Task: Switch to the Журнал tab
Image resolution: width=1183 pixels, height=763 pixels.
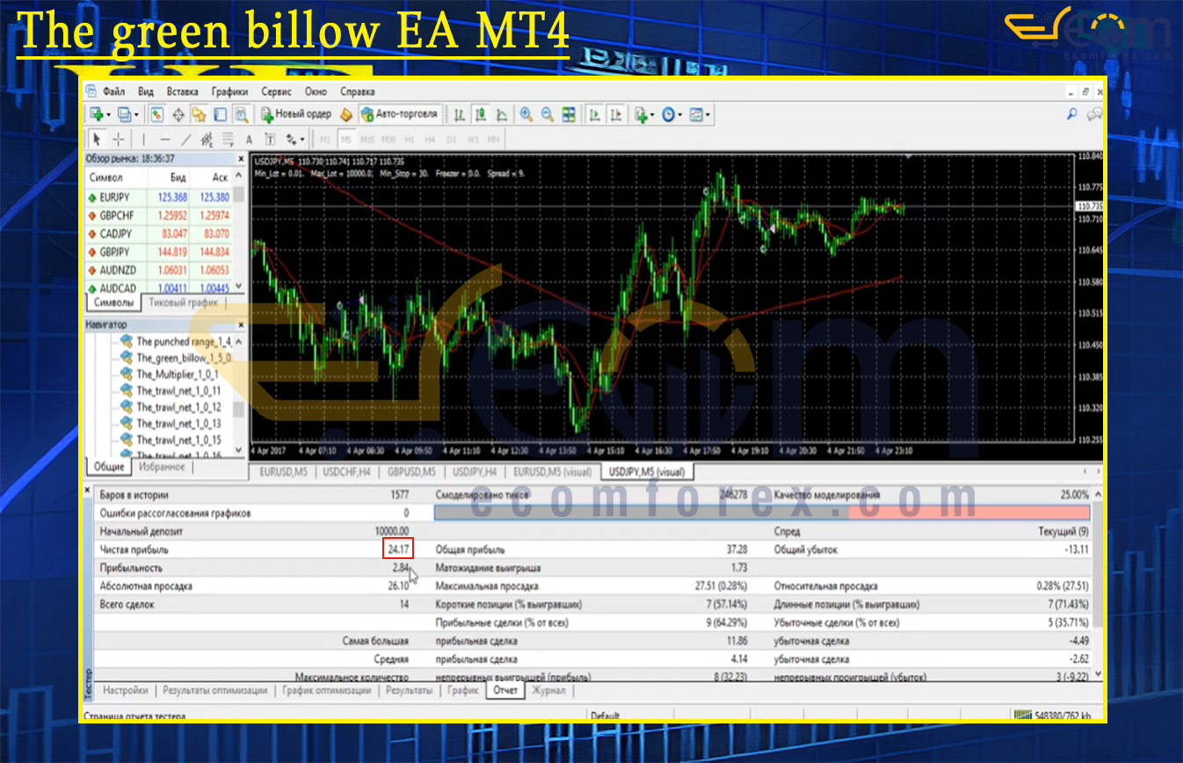Action: coord(548,691)
